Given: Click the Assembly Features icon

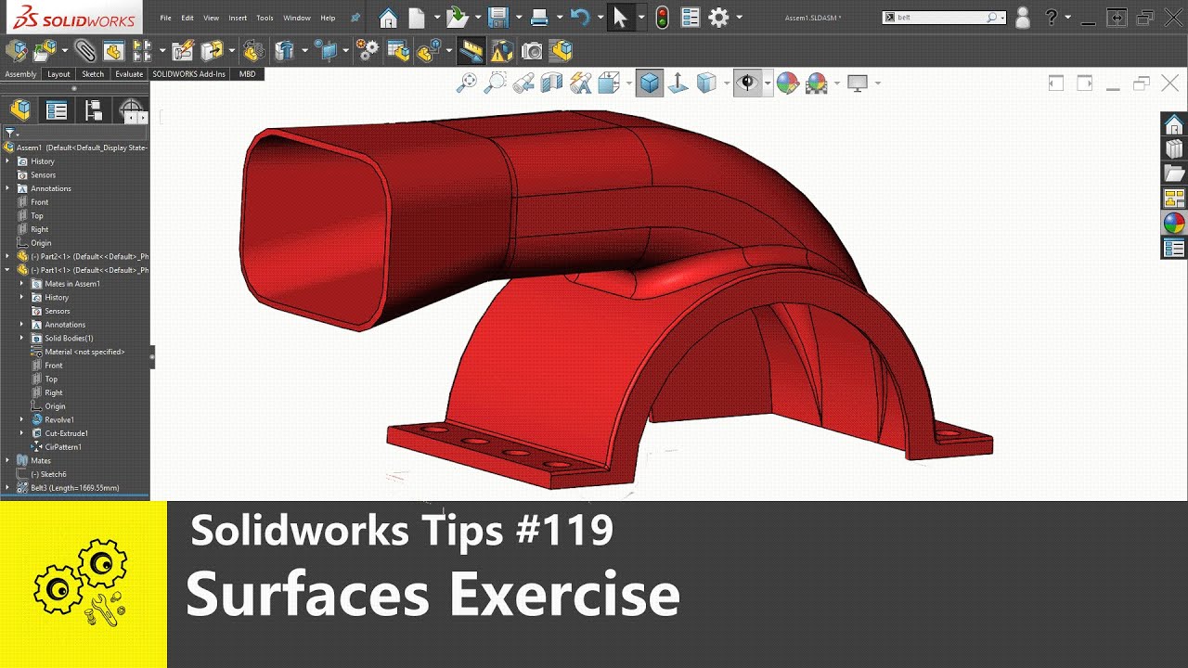Looking at the screenshot, I should pos(284,51).
